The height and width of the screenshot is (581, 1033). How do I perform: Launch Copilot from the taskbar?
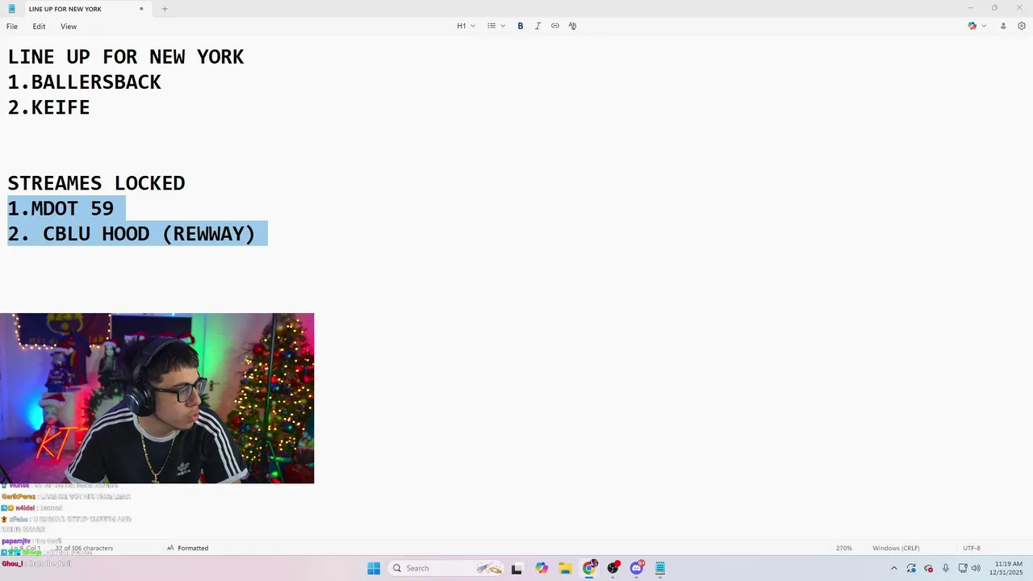(542, 568)
